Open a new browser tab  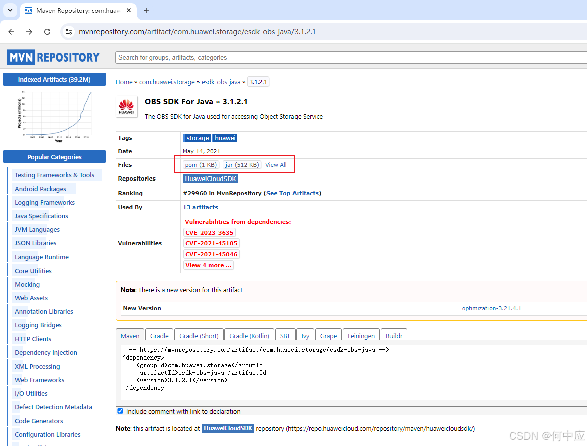(x=147, y=10)
